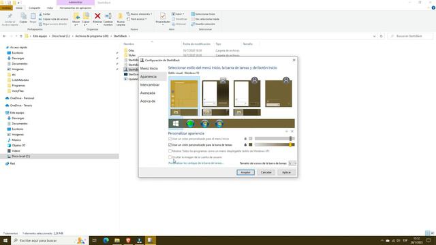
Task: Click the taskbar custom color swatch
Action: [x=251, y=145]
